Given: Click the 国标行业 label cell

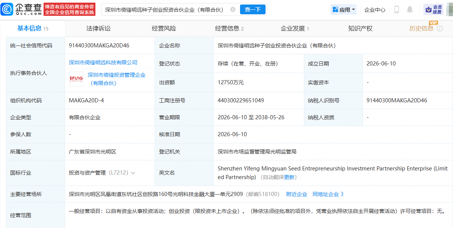Looking at the screenshot, I should [36, 173].
